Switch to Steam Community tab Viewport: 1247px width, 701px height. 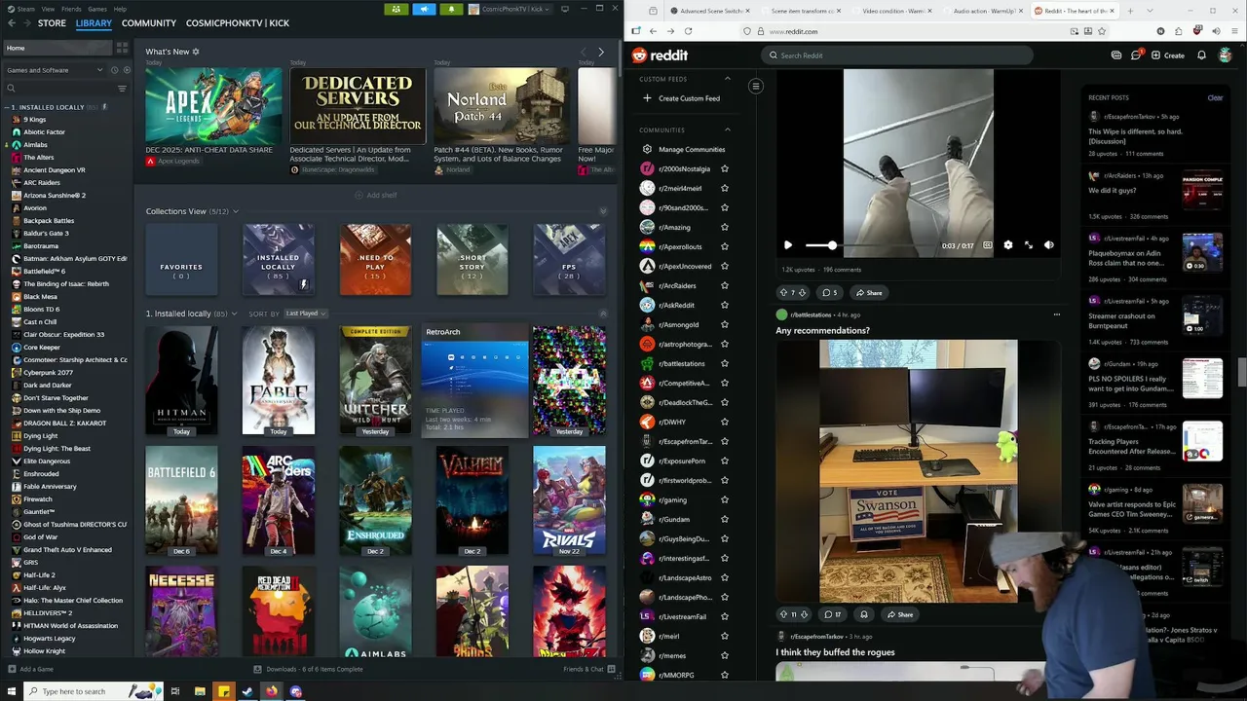click(x=149, y=23)
